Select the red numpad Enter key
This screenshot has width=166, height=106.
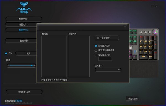pos(155,55)
